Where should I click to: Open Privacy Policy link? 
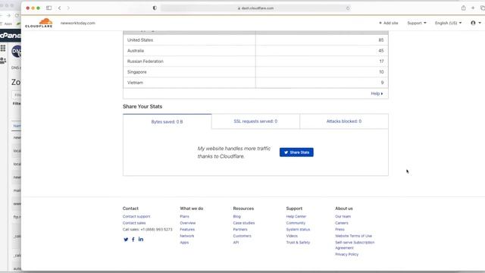coord(346,254)
